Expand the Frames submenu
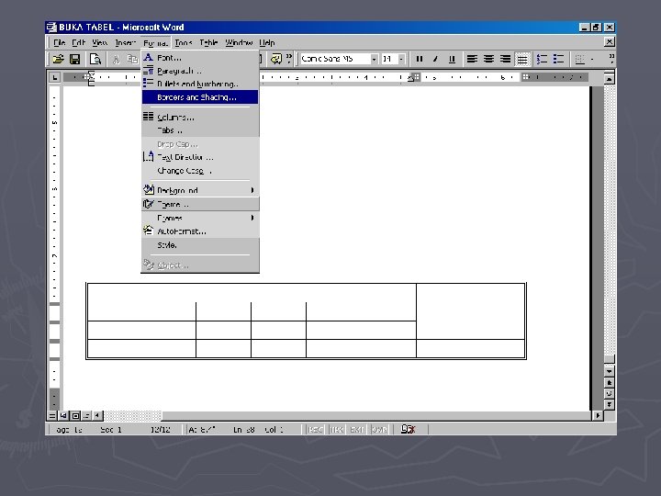 point(200,218)
